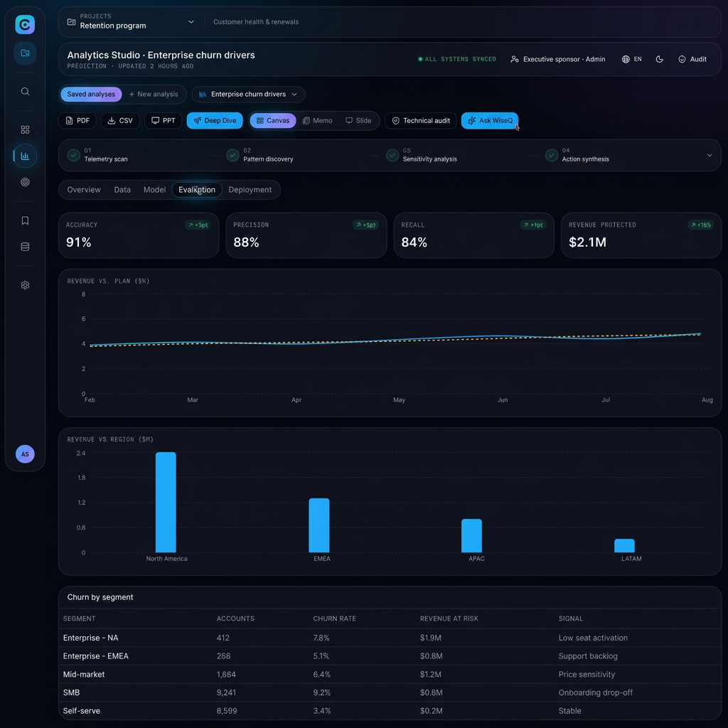Viewport: 728px width, 728px height.
Task: Click the Revenue Protected $2.1M card
Action: click(641, 235)
